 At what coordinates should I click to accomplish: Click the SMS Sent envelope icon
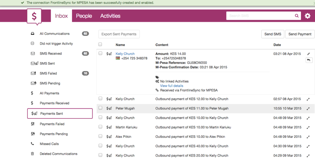(x=35, y=63)
